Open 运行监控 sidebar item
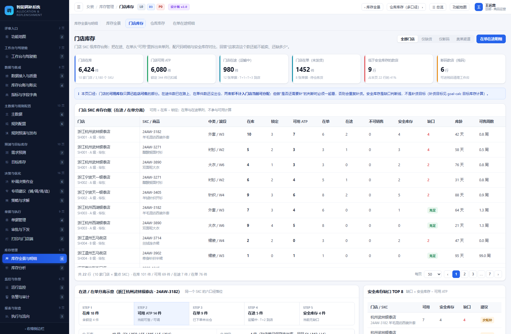This screenshot has width=511, height=334. point(35,288)
